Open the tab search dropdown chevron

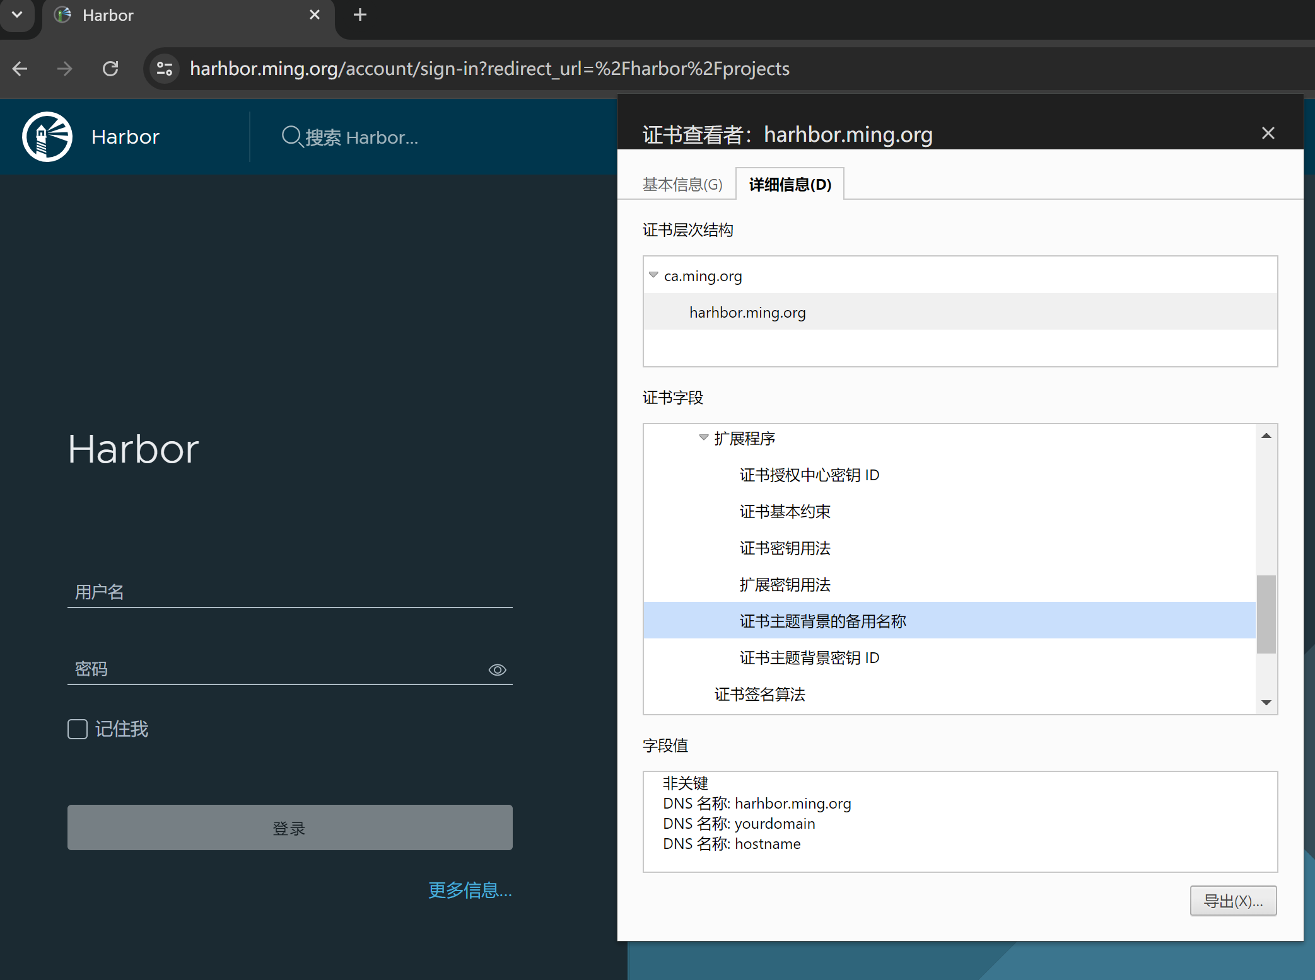coord(17,14)
